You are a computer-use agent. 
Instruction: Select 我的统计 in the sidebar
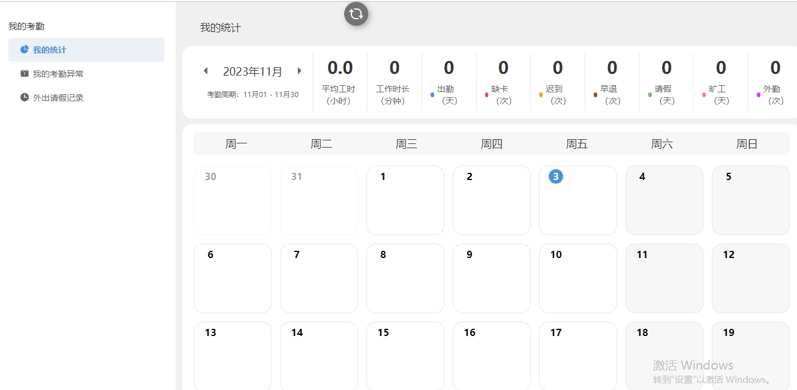pyautogui.click(x=50, y=50)
